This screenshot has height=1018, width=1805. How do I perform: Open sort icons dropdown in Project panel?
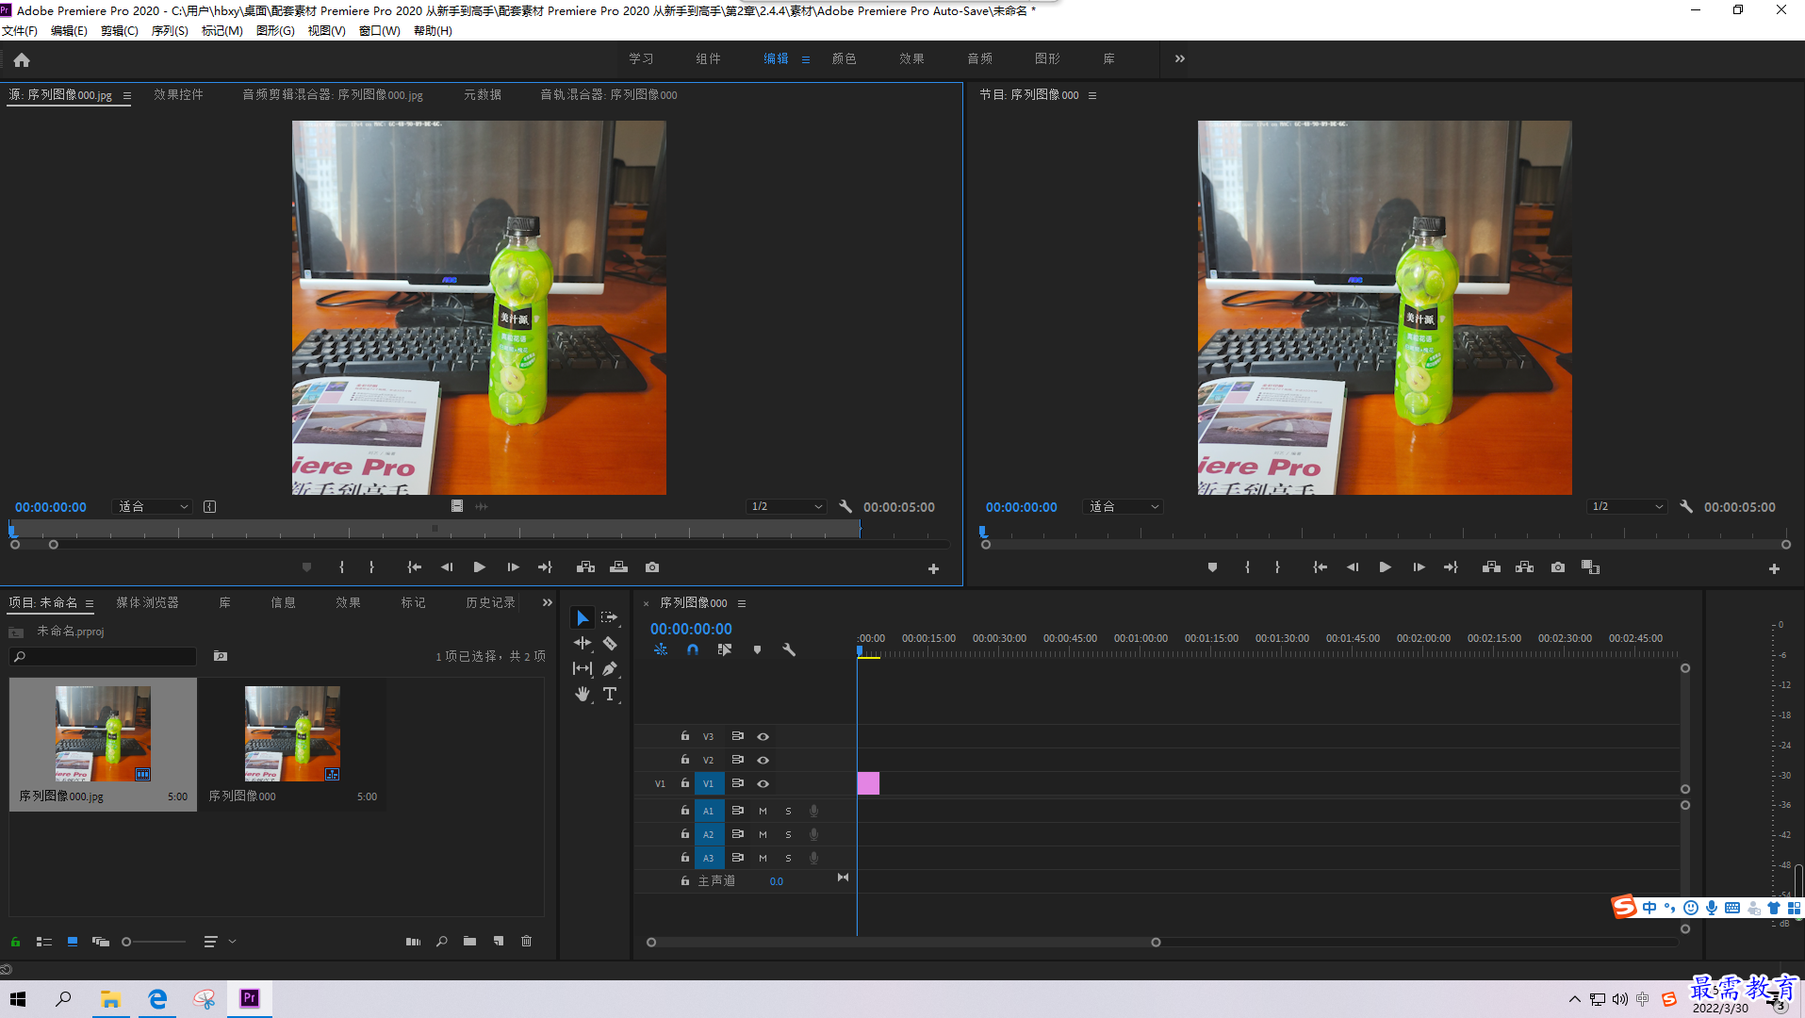click(220, 942)
